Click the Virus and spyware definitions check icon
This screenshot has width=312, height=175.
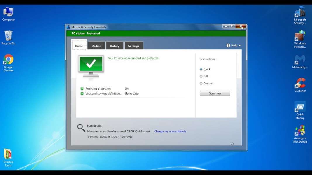click(x=82, y=93)
